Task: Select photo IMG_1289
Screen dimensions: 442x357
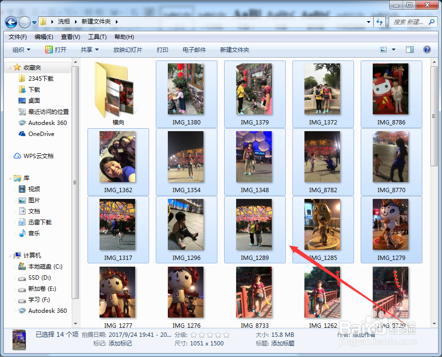Action: [x=254, y=230]
